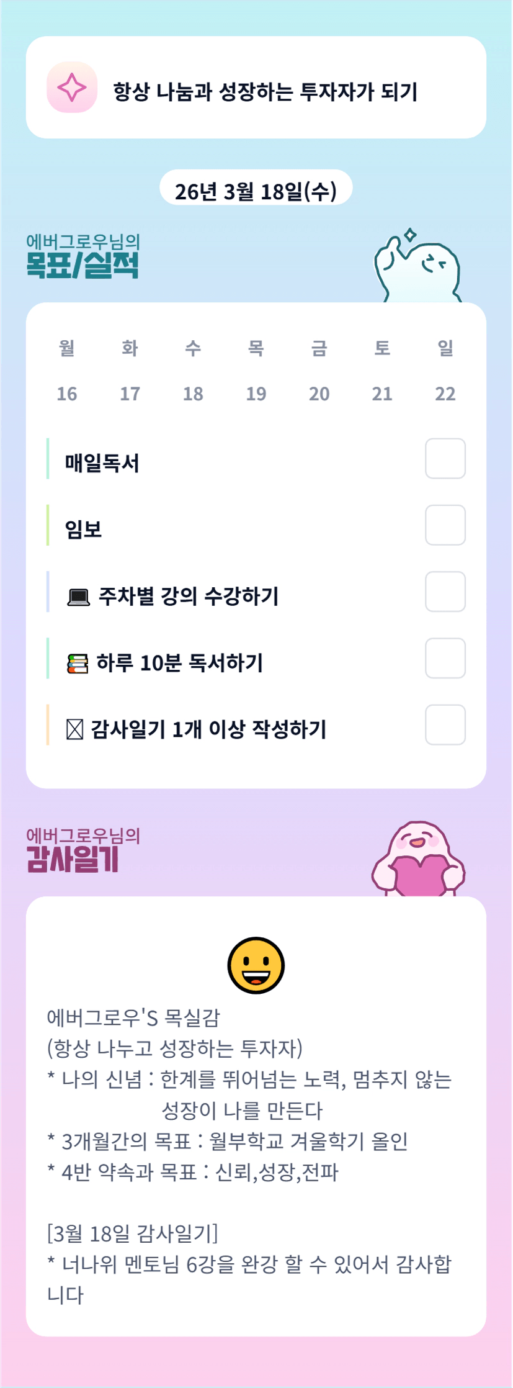Image resolution: width=513 pixels, height=1388 pixels.
Task: Click the laptop icon beside 주차별 강의
Action: pos(78,597)
